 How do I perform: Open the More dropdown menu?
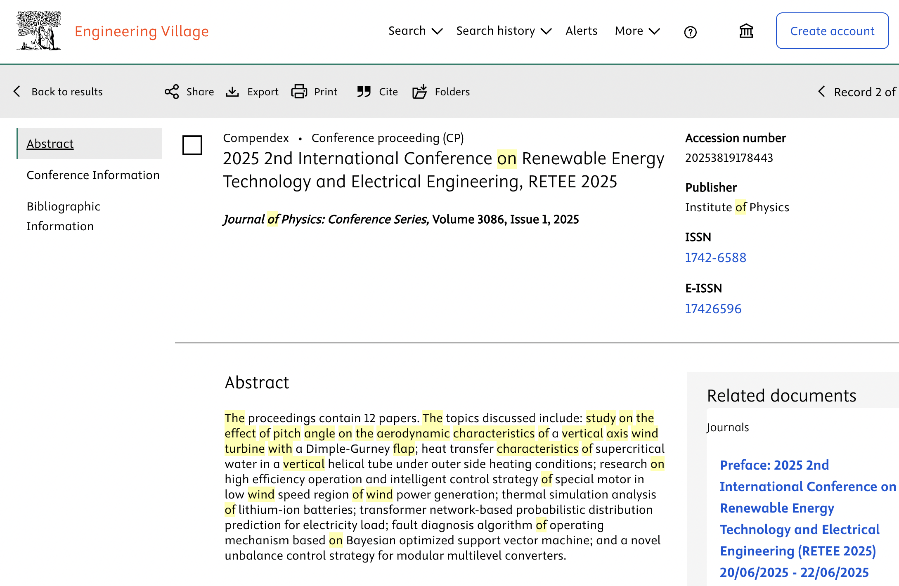click(x=637, y=31)
